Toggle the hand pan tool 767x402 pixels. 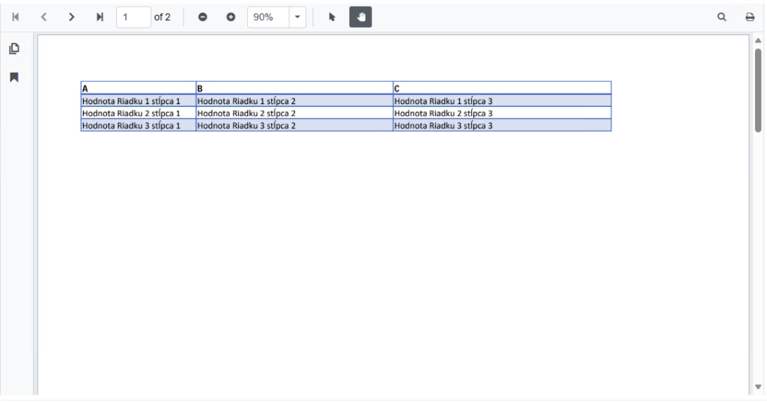coord(360,17)
